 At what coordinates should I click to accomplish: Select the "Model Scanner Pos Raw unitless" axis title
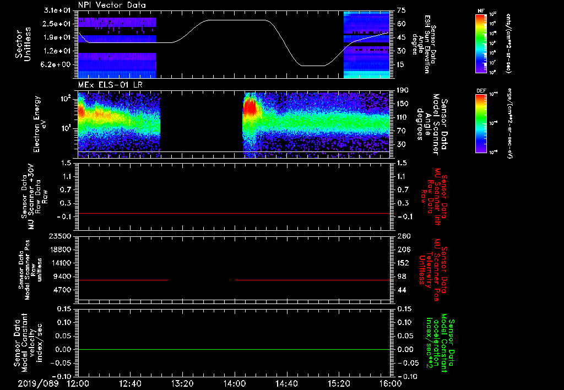pos(30,270)
